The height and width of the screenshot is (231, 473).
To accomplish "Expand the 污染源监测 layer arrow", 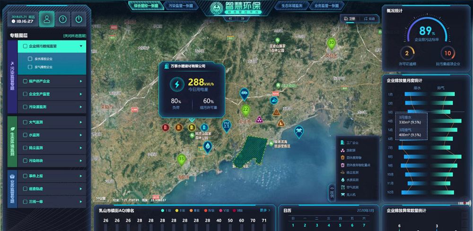I will (81, 107).
